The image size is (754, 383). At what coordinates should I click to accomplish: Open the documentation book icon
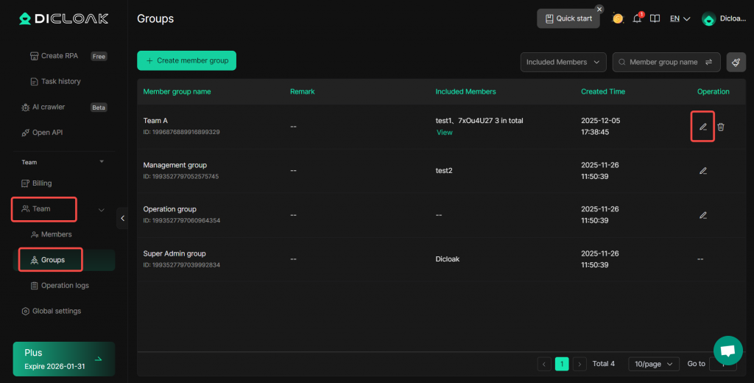click(655, 18)
